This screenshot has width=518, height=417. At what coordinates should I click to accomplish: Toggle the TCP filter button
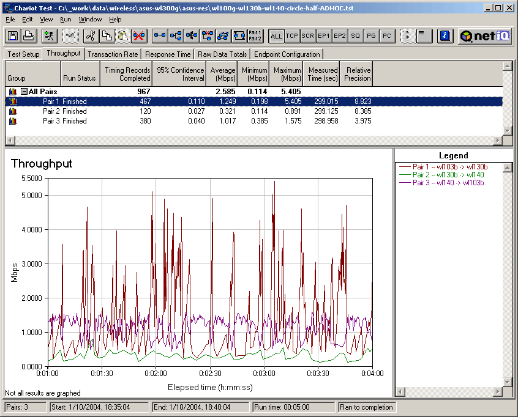[292, 36]
